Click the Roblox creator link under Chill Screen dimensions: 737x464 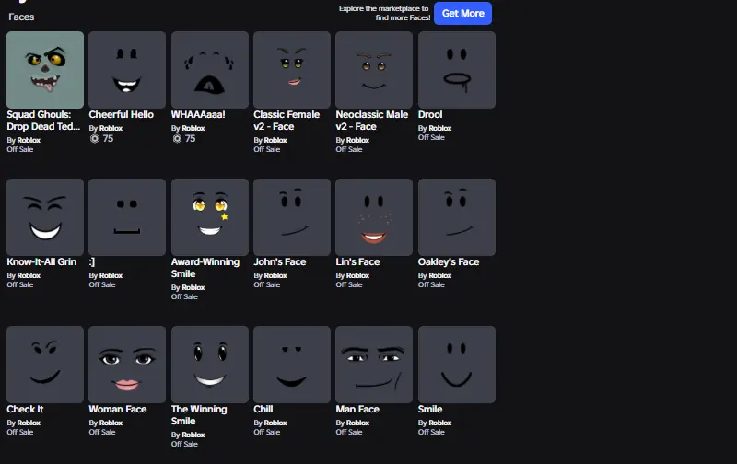(275, 423)
